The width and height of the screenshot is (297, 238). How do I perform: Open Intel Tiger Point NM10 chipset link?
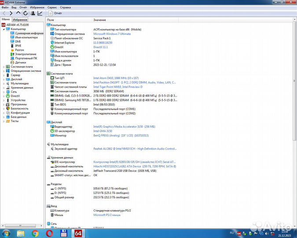click(118, 87)
